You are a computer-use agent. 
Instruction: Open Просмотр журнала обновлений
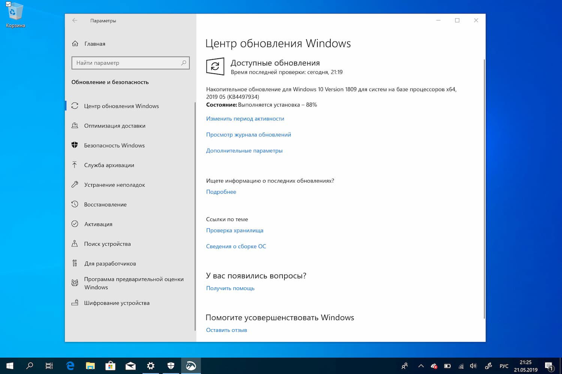click(248, 135)
